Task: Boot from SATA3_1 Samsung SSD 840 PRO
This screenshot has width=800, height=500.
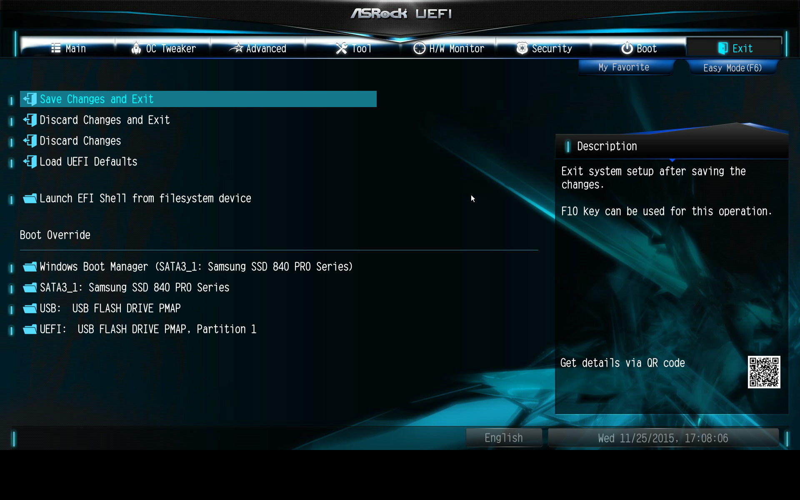Action: click(x=134, y=287)
